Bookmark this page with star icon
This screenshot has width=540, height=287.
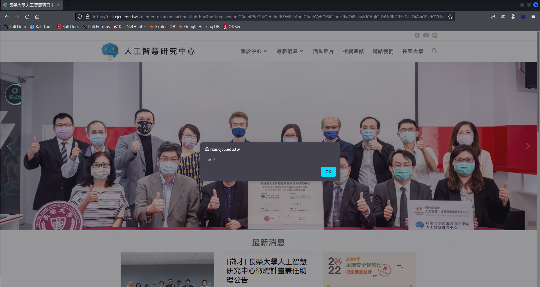tap(450, 17)
